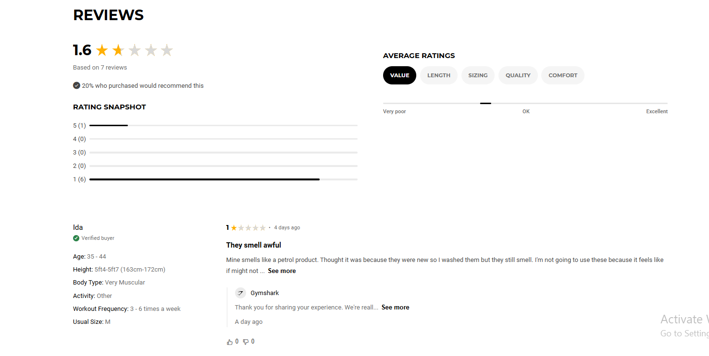Select the VALUE ratings pill

pos(399,75)
